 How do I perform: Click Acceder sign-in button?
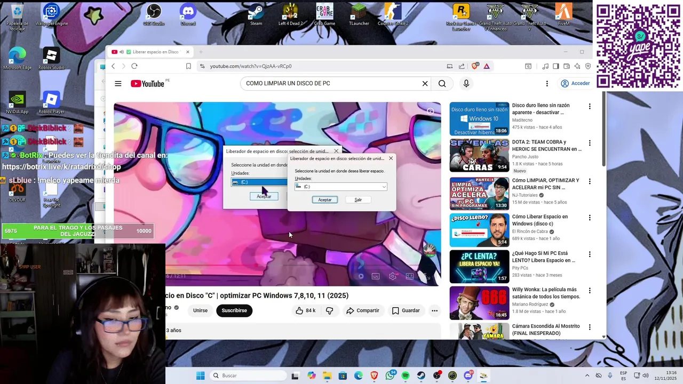(575, 84)
